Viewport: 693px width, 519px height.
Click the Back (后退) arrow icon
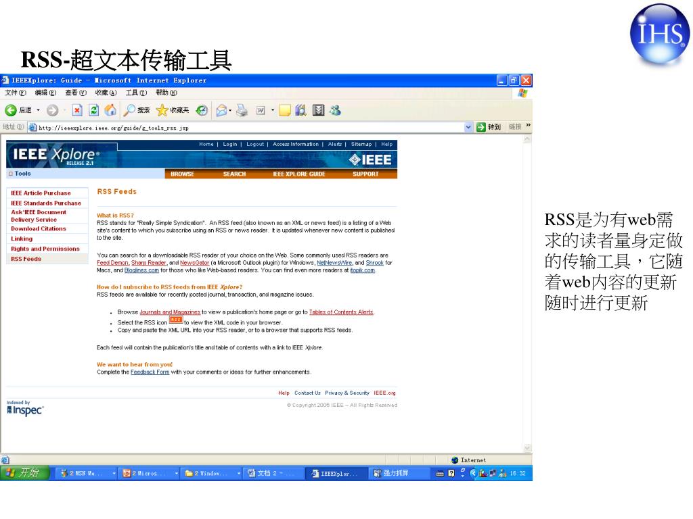point(11,110)
